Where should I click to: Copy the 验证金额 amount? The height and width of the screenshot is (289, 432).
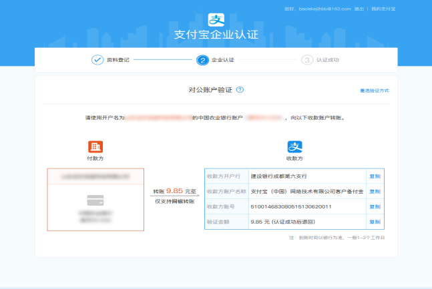tap(375, 222)
